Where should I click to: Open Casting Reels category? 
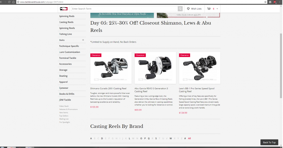point(66,22)
